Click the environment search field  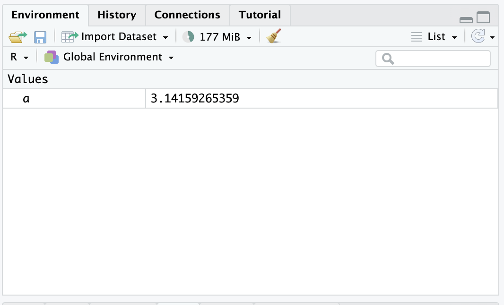click(x=433, y=59)
